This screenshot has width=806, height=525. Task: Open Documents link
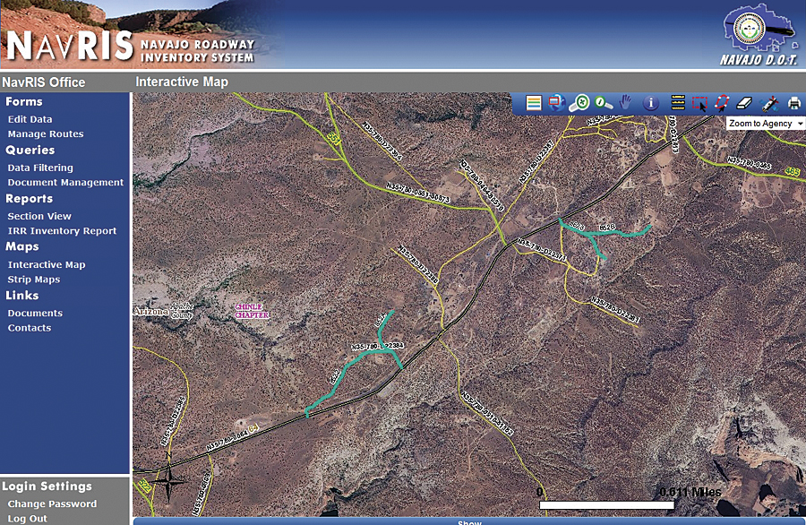click(35, 314)
